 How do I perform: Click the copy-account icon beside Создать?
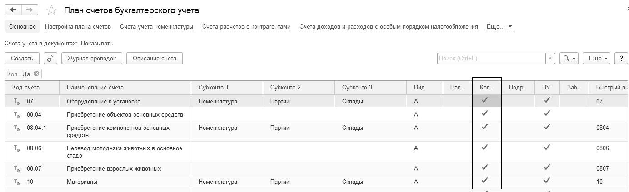50,59
